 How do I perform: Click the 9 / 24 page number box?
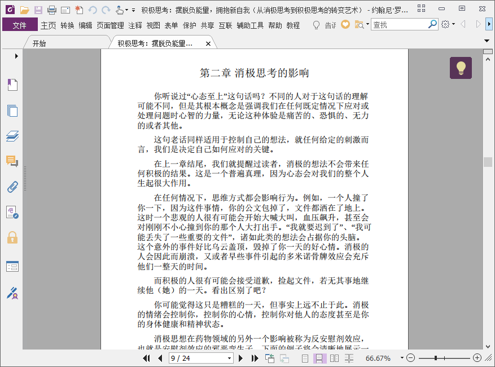click(201, 358)
